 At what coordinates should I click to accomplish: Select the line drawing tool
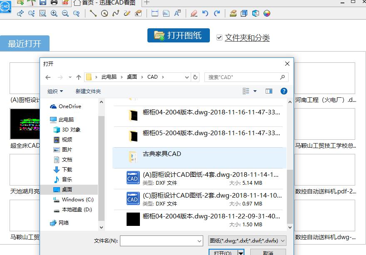point(93,13)
